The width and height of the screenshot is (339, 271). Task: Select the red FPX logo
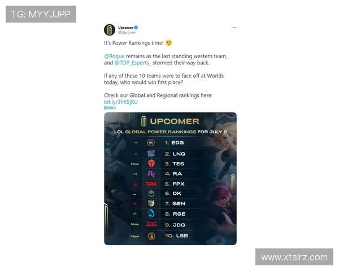[x=151, y=184]
